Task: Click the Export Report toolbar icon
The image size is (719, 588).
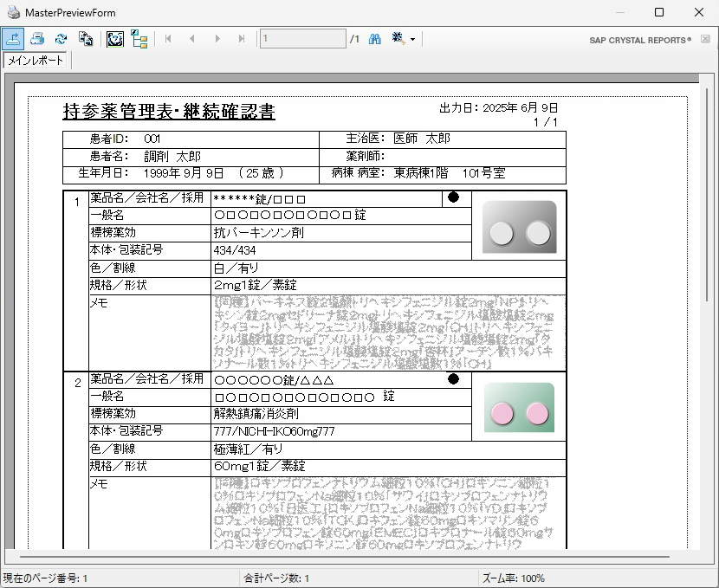Action: (x=13, y=39)
